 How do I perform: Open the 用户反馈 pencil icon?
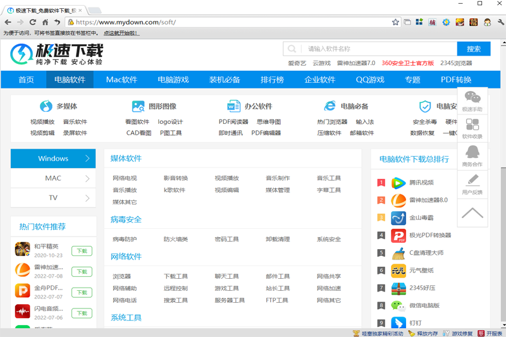click(x=472, y=180)
